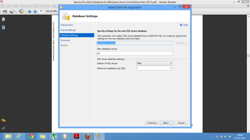Screen dimensions: 250x140
Task: Click the page number field showing 97
Action: click(41, 11)
